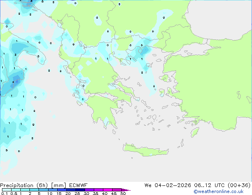This screenshot has width=252, height=195.
Task: Pick the 0.5–1 mm legend color box
Action: [x=16, y=190]
